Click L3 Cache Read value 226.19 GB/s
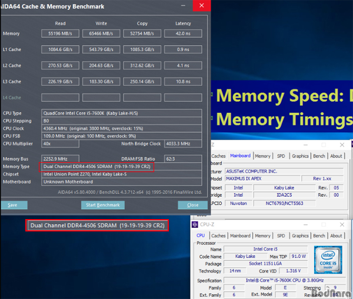 click(60, 82)
